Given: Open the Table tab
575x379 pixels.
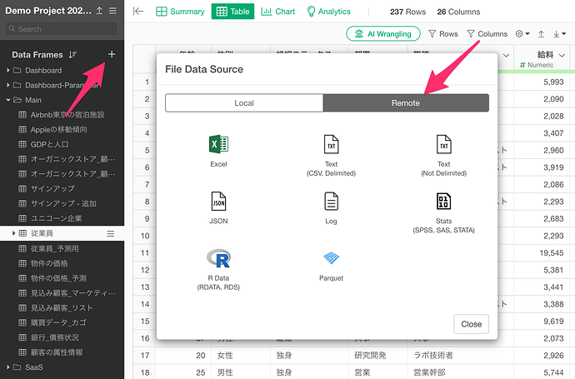Looking at the screenshot, I should pyautogui.click(x=232, y=12).
